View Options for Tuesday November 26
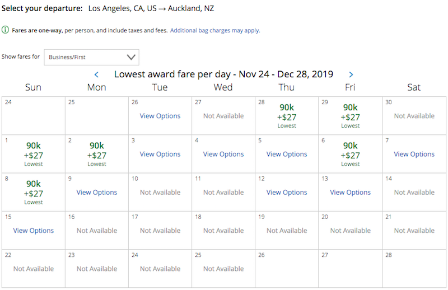448x290 pixels. (160, 116)
